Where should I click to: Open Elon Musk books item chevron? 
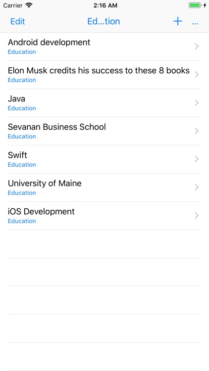pos(197,75)
